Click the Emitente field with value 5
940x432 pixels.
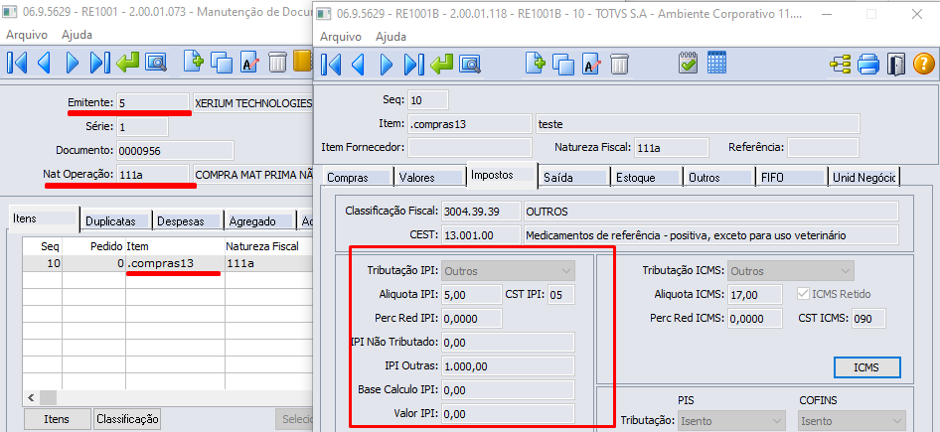(153, 103)
